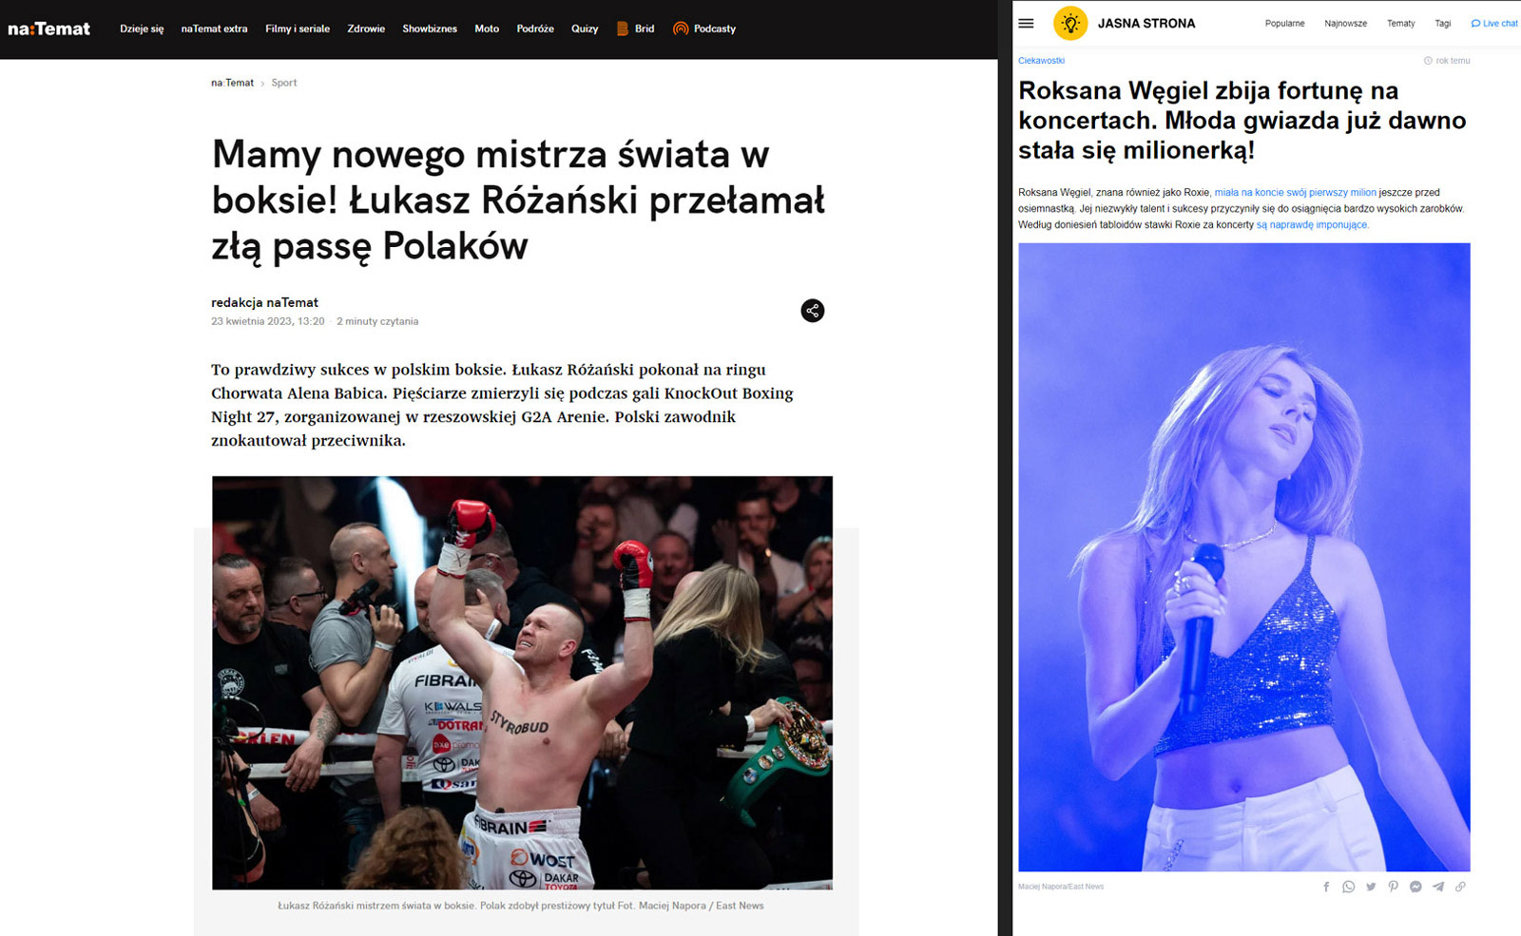
Task: Go to the Showbiznes section
Action: point(430,29)
